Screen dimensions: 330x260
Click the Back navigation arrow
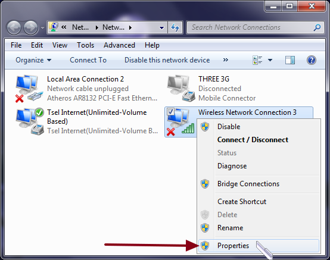coord(14,27)
